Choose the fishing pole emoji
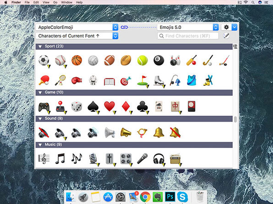The image size is (273, 204). [x=175, y=80]
